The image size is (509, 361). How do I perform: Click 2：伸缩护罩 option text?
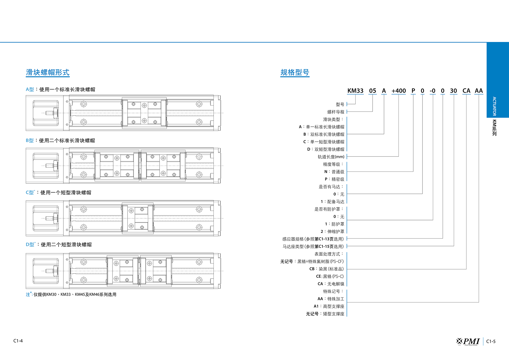tap(332, 232)
